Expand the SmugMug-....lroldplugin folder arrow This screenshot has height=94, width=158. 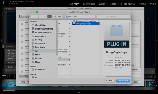(99, 21)
